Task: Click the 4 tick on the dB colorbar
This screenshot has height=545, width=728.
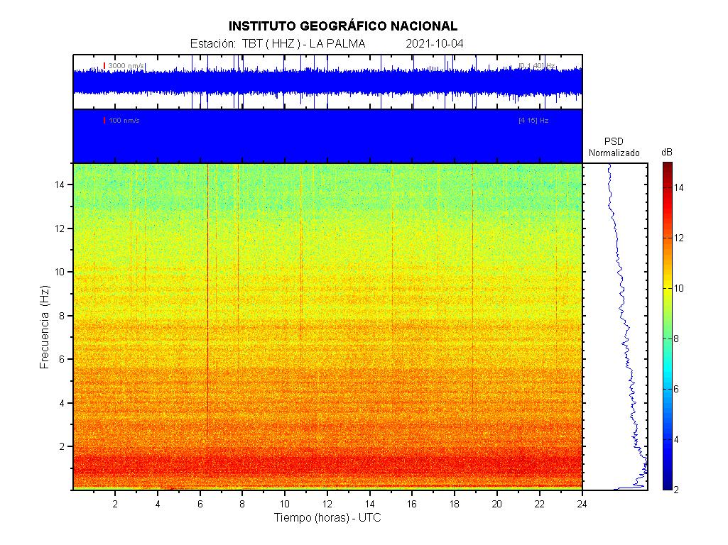Action: pyautogui.click(x=676, y=439)
